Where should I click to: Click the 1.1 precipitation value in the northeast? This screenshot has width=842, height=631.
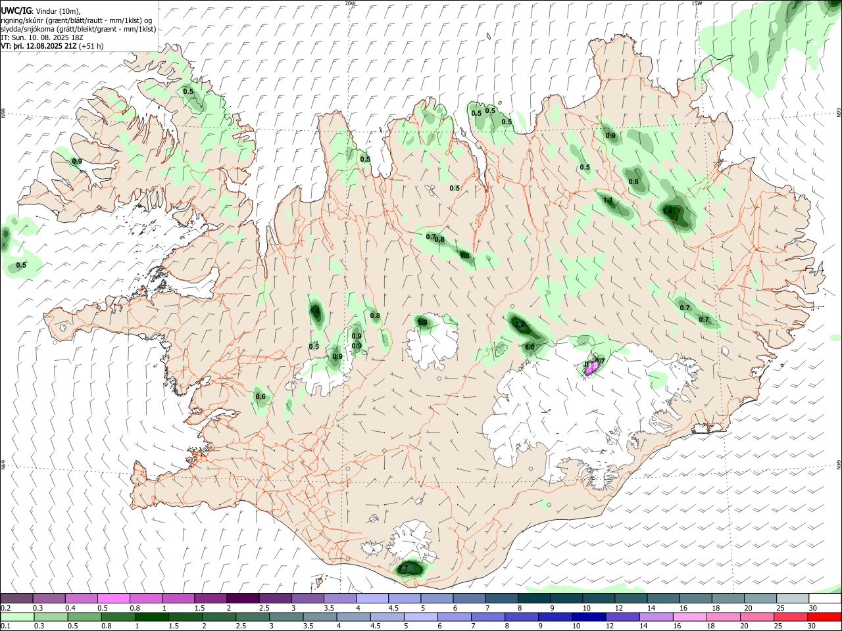(608, 200)
